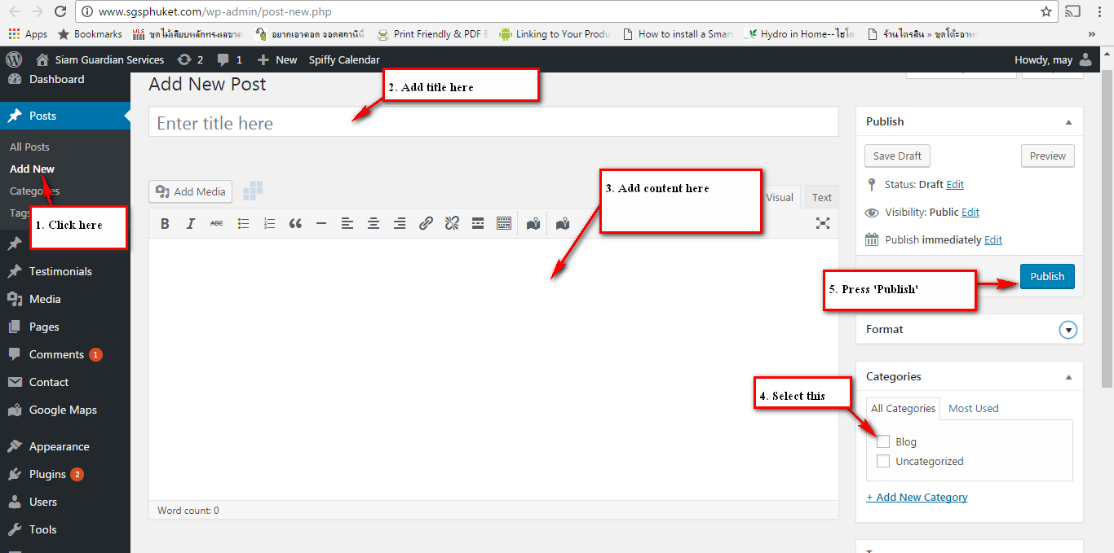Collapse the Publish panel

coord(1068,122)
